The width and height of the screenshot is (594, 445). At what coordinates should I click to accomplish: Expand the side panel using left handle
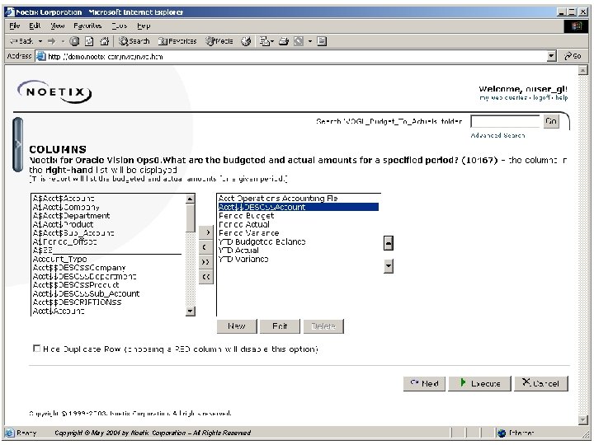[18, 144]
